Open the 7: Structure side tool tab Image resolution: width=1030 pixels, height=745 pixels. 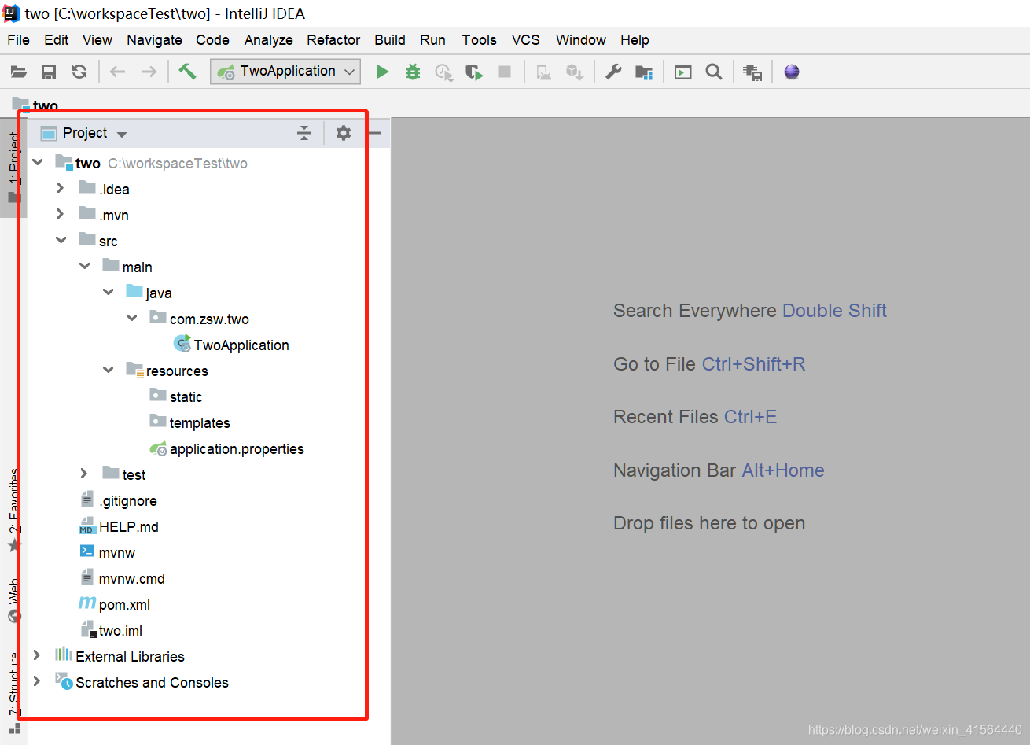[13, 695]
